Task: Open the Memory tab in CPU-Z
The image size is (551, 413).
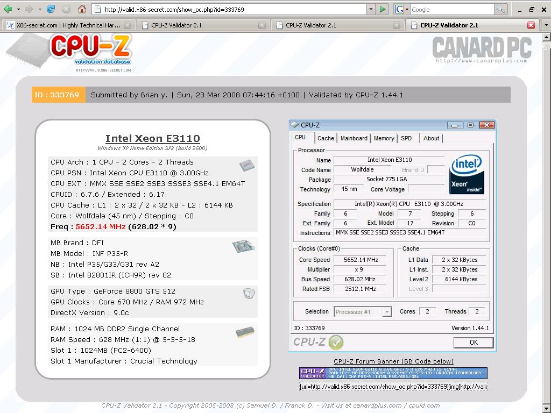Action: [x=384, y=138]
